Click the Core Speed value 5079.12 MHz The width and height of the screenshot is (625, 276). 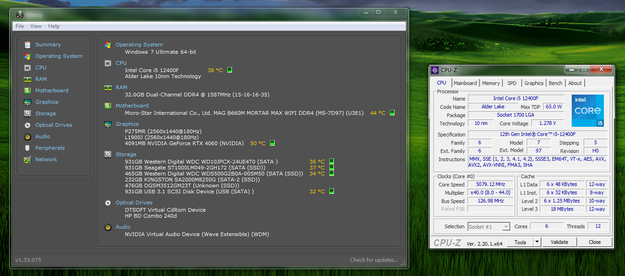pyautogui.click(x=490, y=184)
